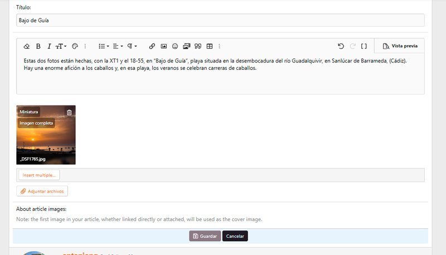Insert the attachment as Imagen completa

point(36,123)
